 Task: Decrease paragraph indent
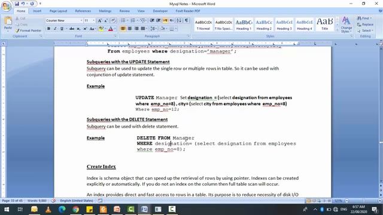[152, 21]
